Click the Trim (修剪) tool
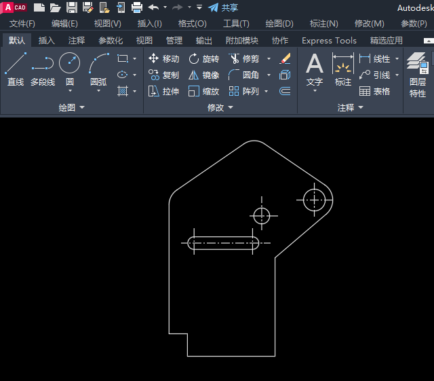Screen dimensions: 434x381 coord(244,58)
